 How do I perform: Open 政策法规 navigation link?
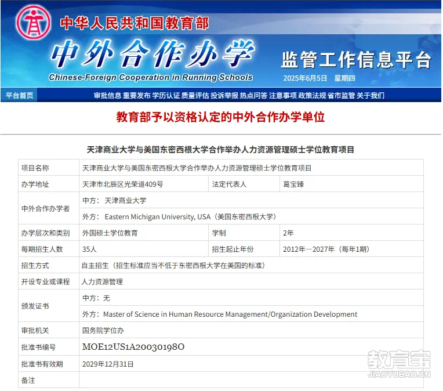click(312, 96)
